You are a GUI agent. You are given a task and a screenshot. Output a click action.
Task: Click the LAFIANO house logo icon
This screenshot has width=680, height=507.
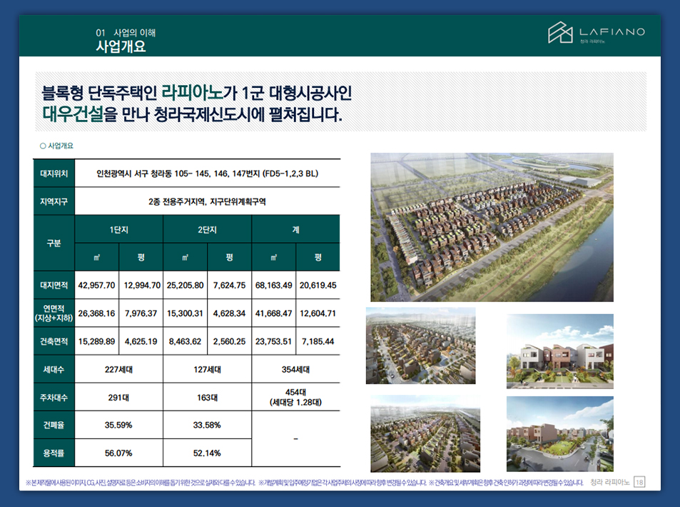point(560,33)
